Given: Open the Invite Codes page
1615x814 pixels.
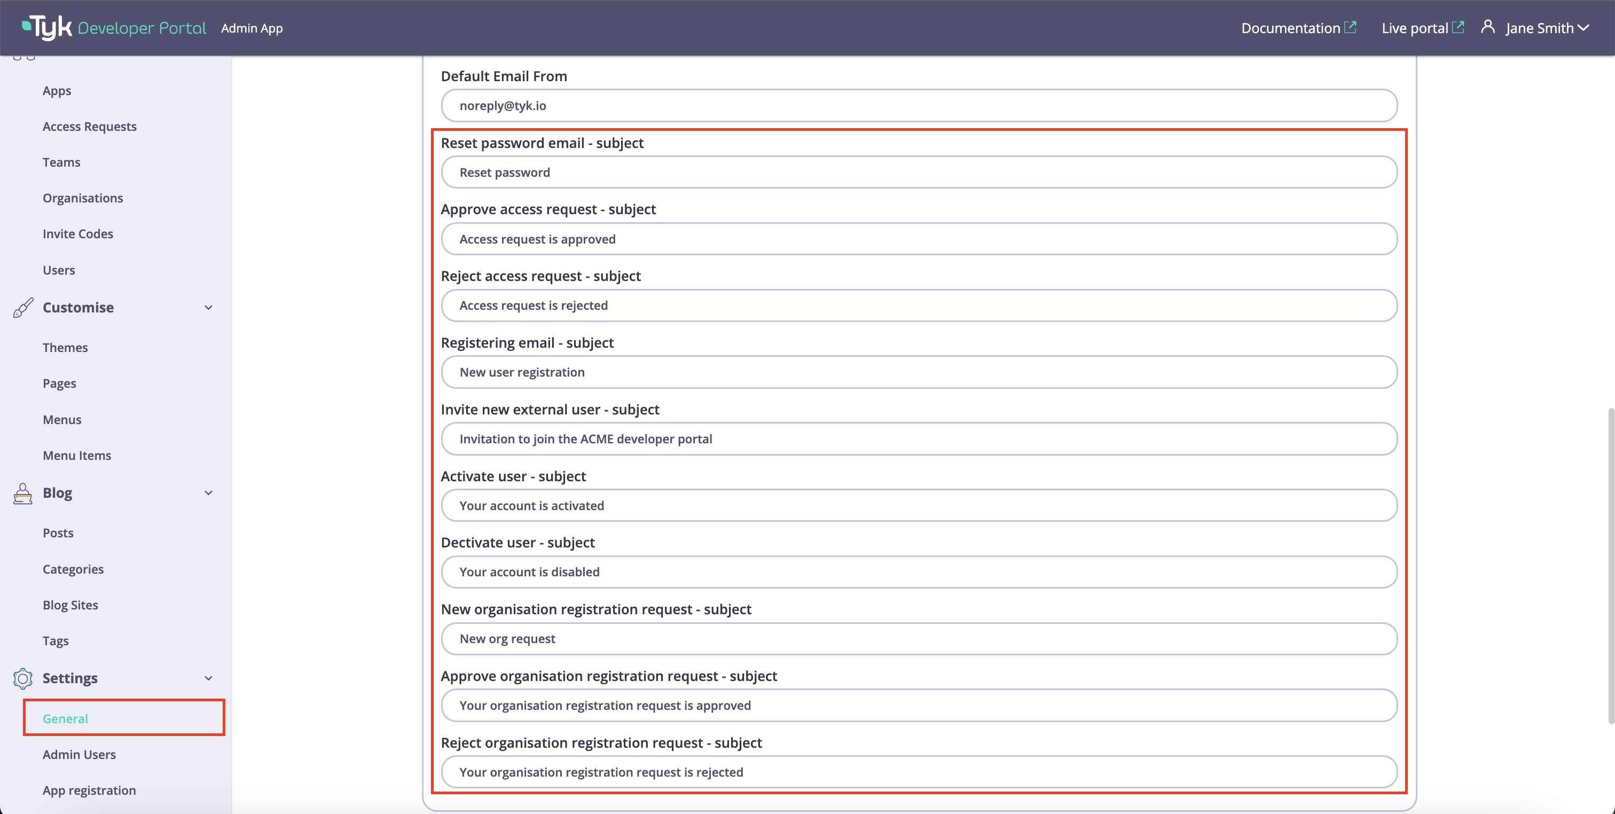Looking at the screenshot, I should (78, 233).
